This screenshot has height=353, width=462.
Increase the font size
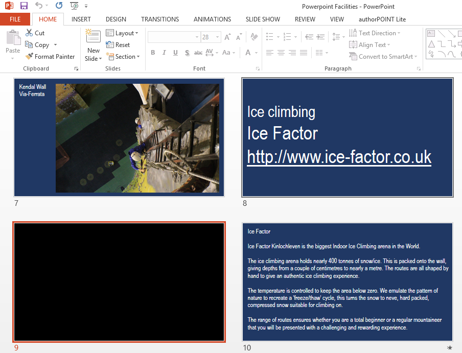pos(227,37)
